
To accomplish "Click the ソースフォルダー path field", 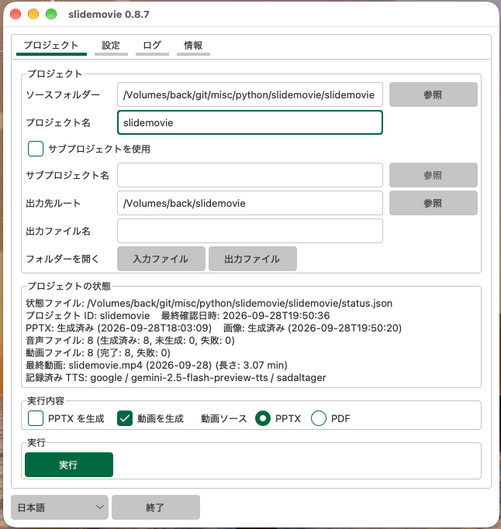I will click(x=250, y=94).
